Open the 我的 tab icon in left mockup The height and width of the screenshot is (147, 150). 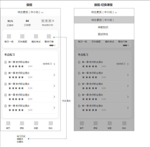[x=51, y=123]
